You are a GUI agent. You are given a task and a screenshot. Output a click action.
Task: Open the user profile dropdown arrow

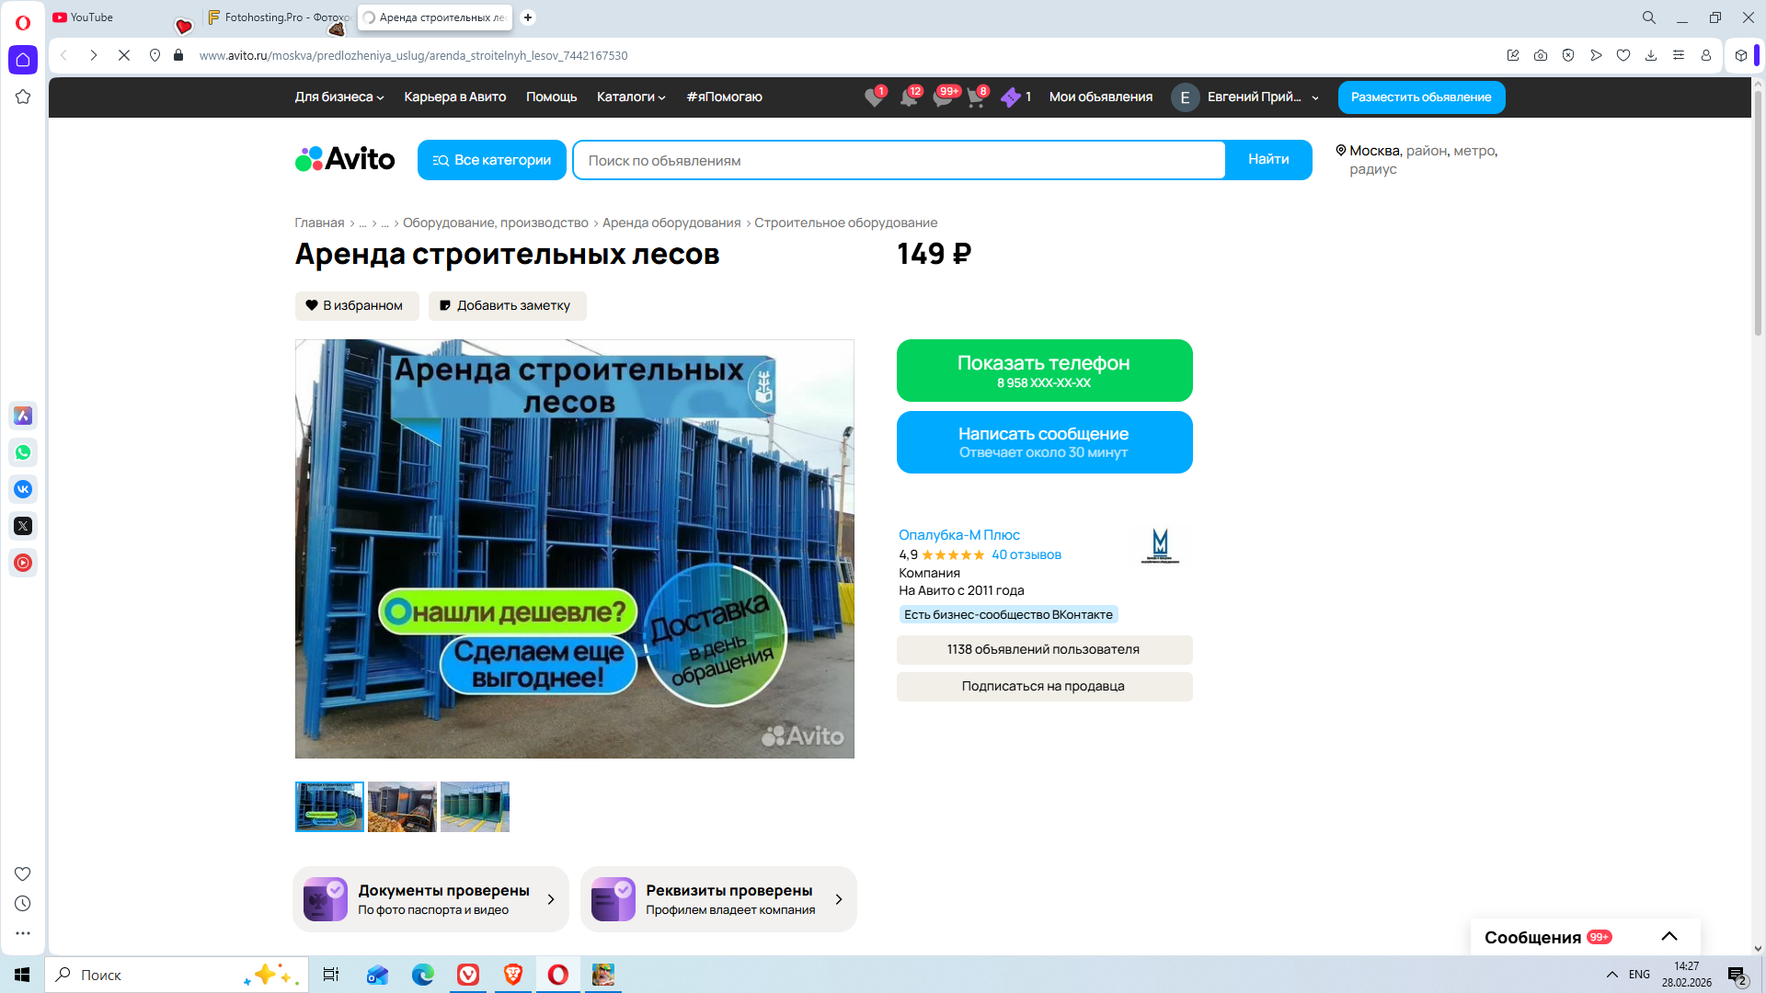pyautogui.click(x=1315, y=97)
